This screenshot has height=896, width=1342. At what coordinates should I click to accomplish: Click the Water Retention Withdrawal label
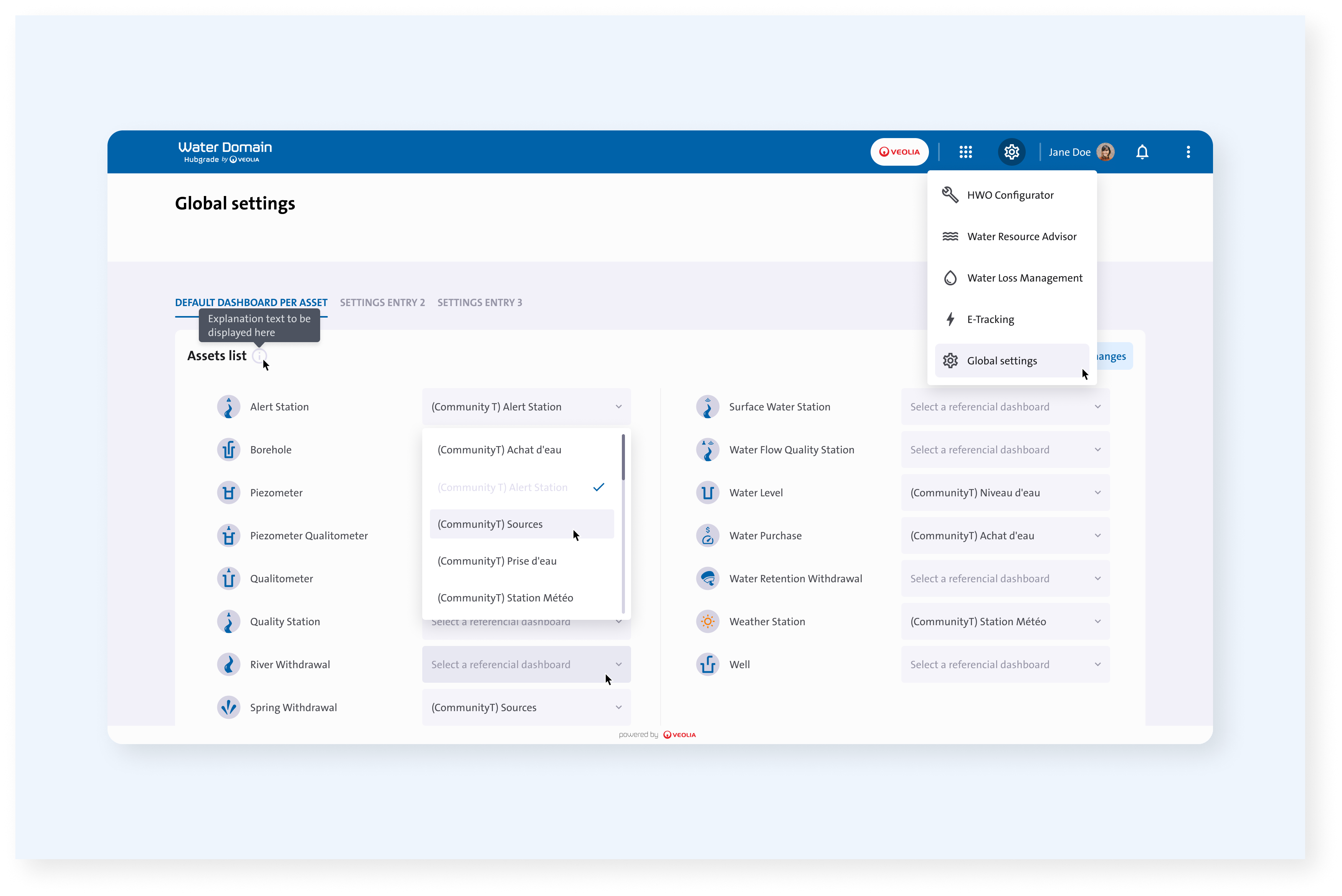(x=795, y=578)
